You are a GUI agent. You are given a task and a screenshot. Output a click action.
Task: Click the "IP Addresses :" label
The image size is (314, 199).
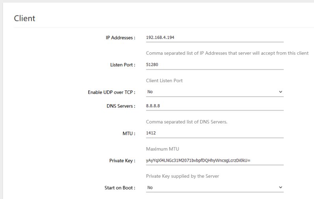(x=120, y=38)
